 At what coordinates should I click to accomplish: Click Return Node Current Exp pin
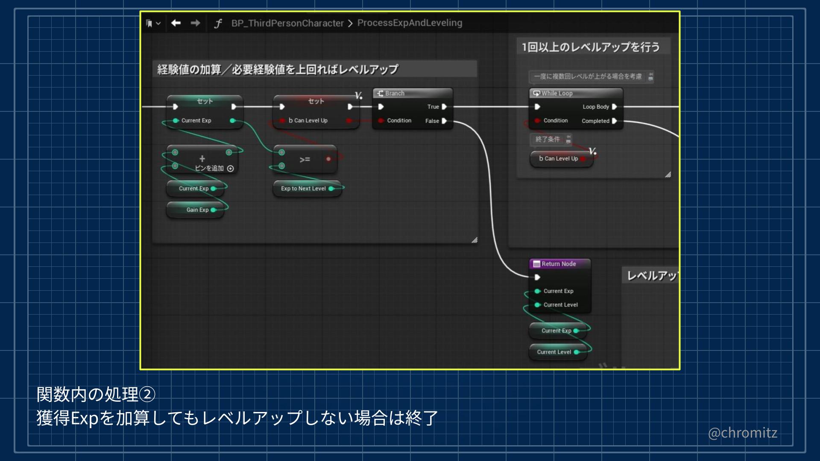coord(537,291)
